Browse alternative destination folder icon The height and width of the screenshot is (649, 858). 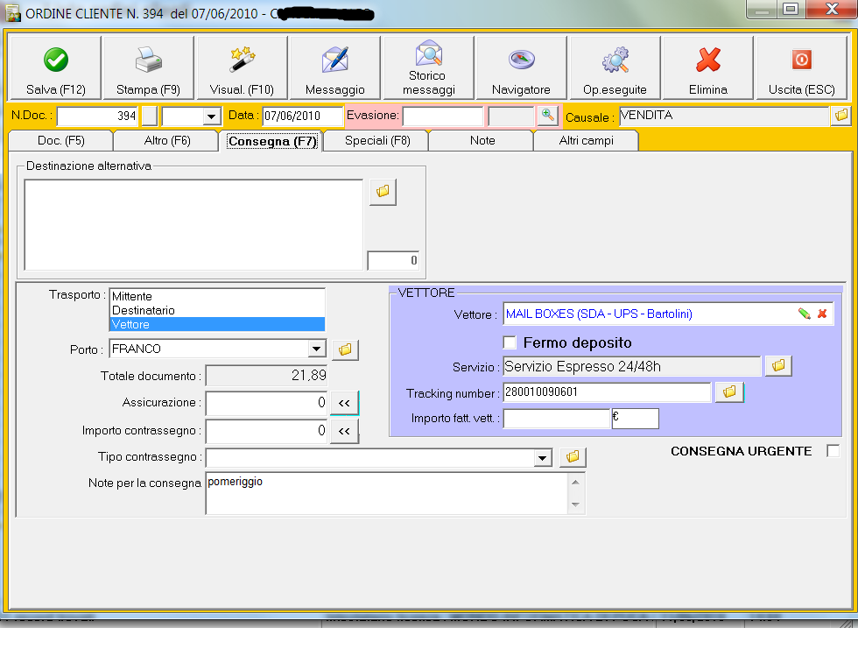click(383, 192)
